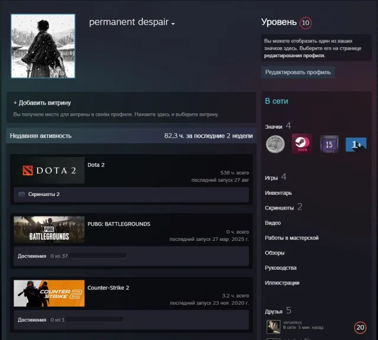
Task: Open Руководства link
Action: click(x=281, y=268)
